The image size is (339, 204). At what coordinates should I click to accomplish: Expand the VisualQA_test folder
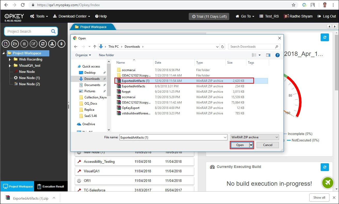(x=10, y=66)
